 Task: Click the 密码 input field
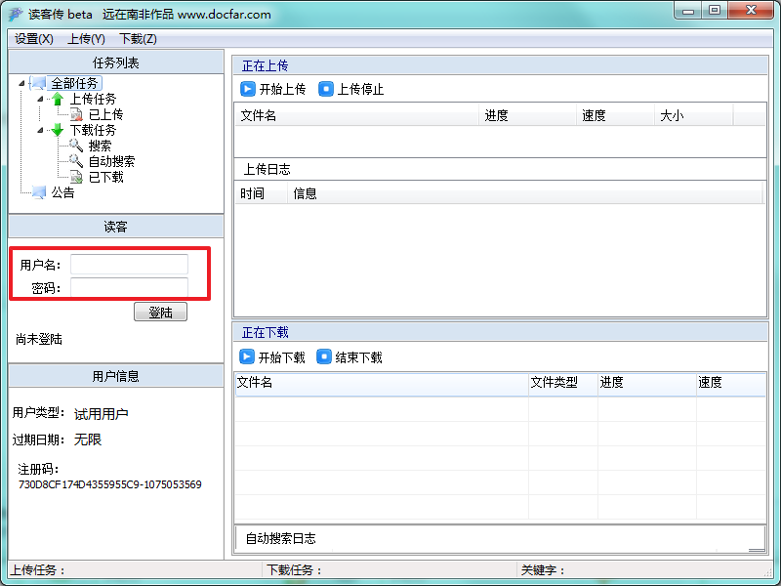pyautogui.click(x=130, y=287)
